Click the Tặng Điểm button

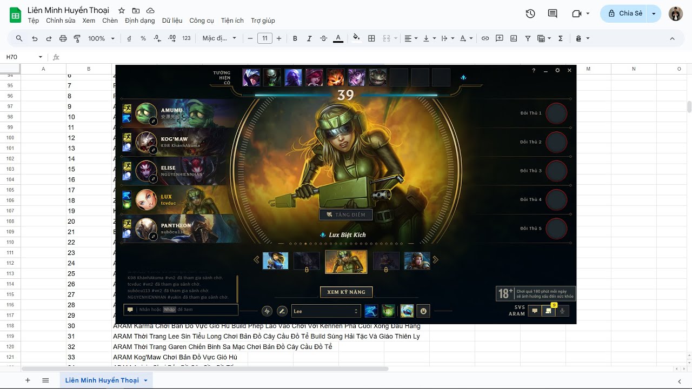[x=346, y=214]
